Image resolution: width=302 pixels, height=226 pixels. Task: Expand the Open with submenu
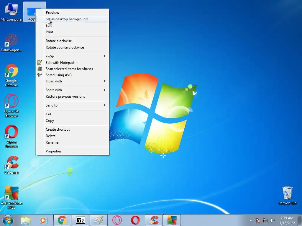click(73, 81)
